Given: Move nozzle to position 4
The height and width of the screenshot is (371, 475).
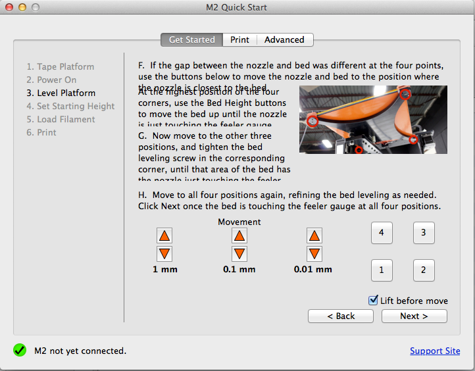Looking at the screenshot, I should (382, 233).
